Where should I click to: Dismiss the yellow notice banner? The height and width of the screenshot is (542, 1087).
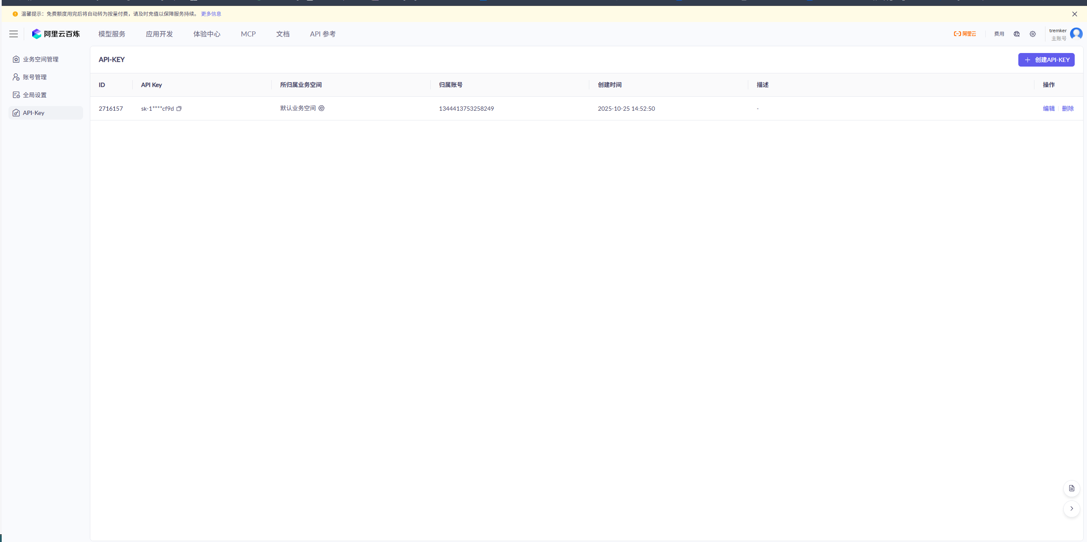pos(1074,14)
